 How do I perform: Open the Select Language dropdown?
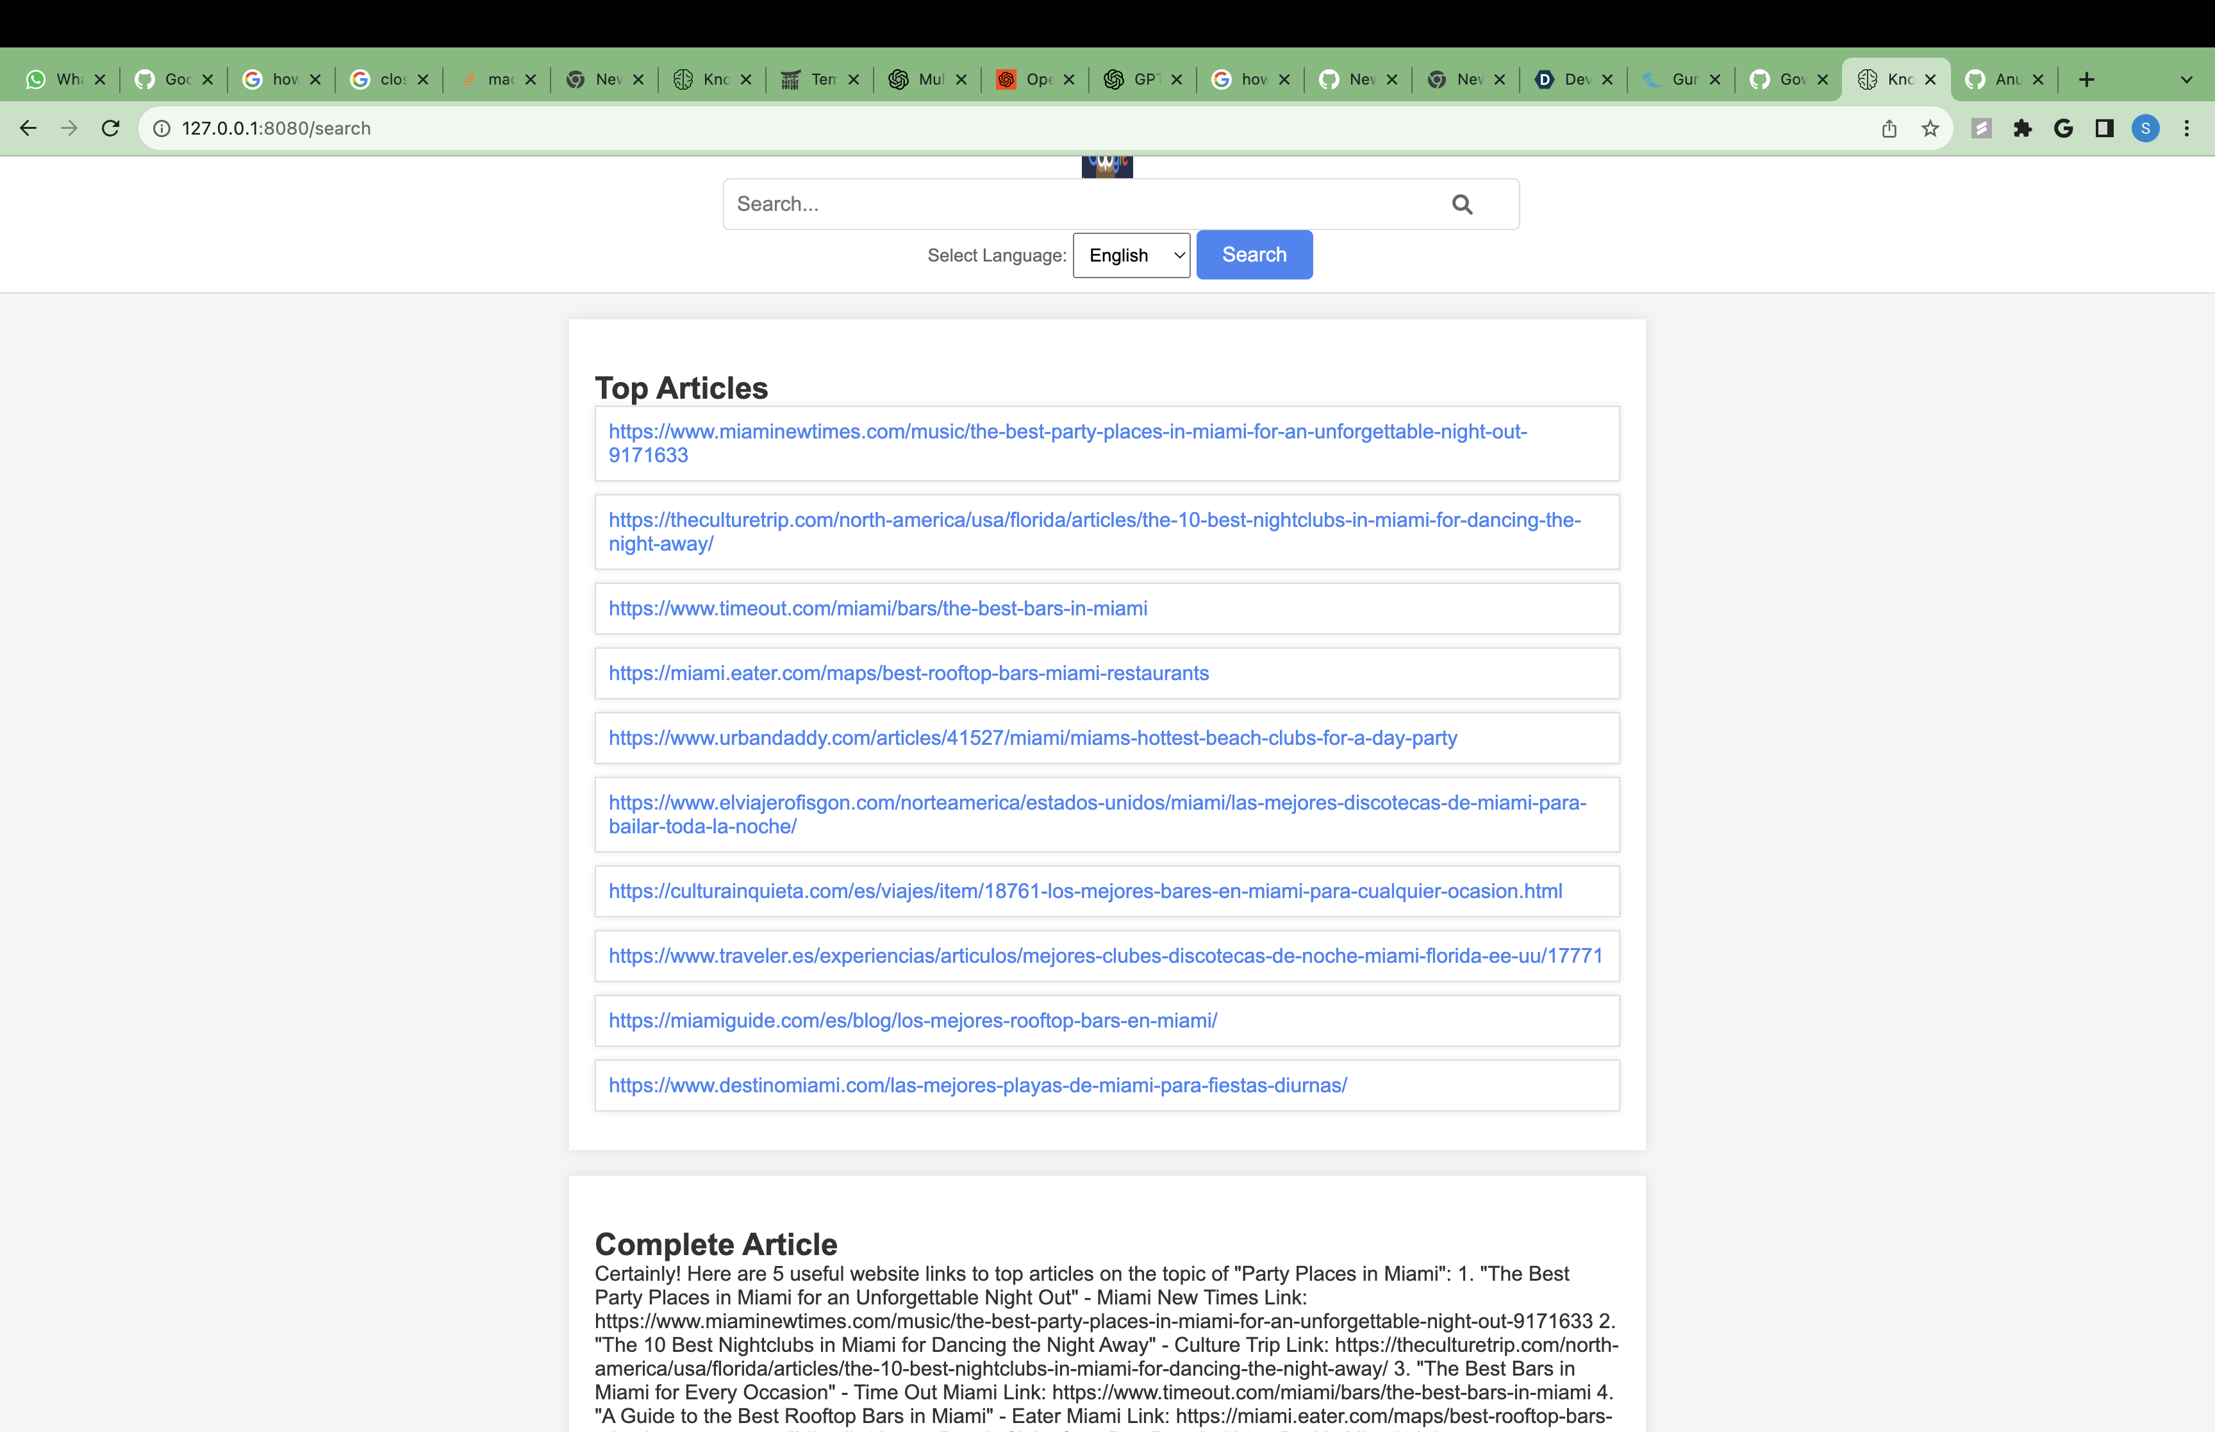coord(1131,254)
